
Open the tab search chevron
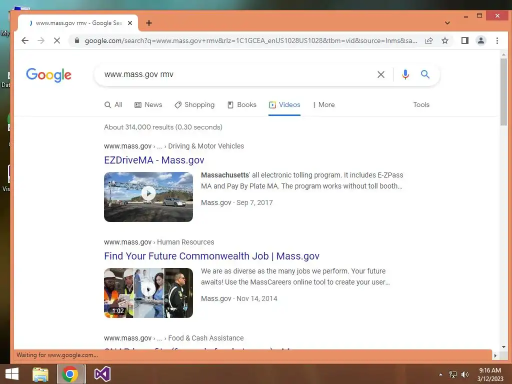[447, 23]
